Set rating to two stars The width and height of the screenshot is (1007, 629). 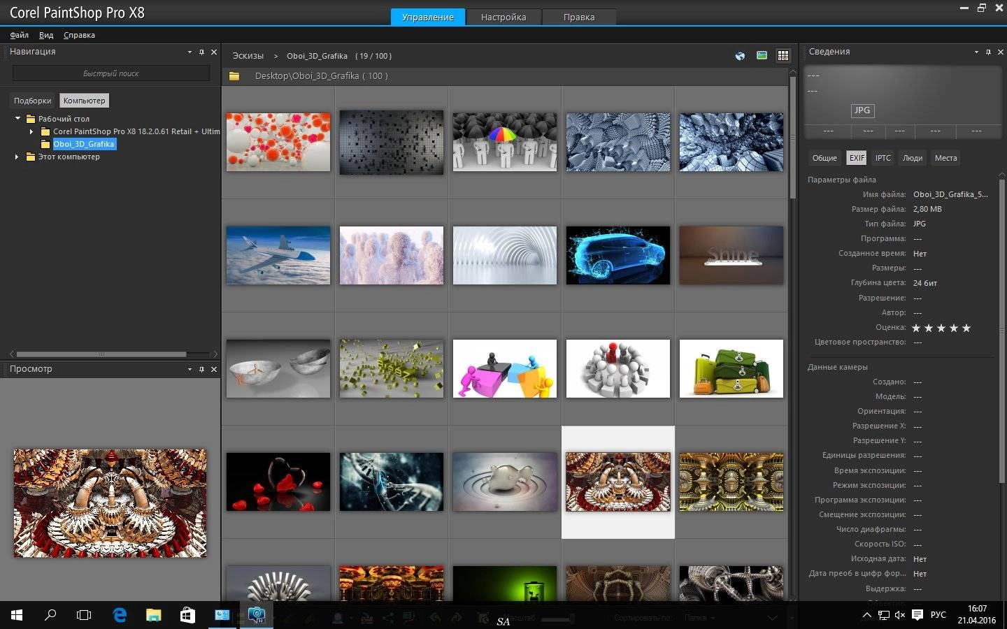point(929,328)
